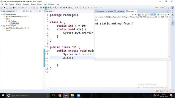Collapse the Java5Examples project node

(2, 26)
